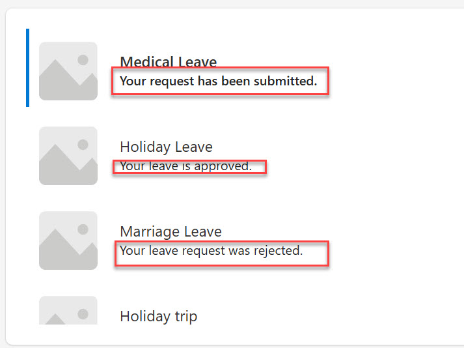Click the Holiday Leave placeholder image
The height and width of the screenshot is (348, 464).
pyautogui.click(x=68, y=156)
